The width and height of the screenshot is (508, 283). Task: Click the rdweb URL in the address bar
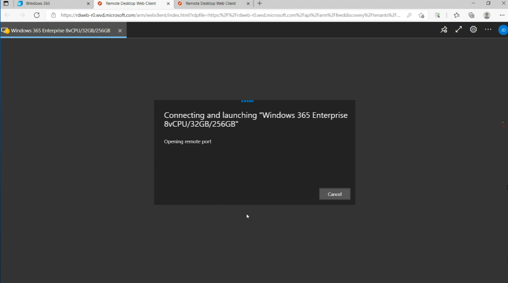(x=230, y=15)
